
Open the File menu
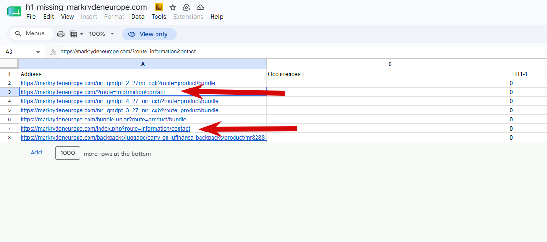[31, 17]
